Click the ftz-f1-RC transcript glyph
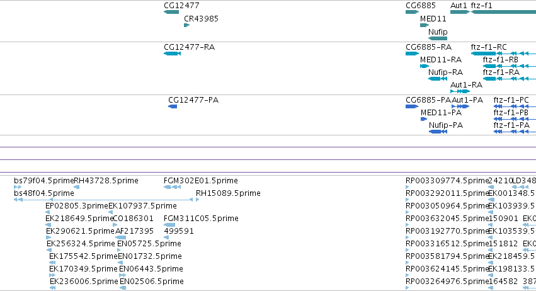Screen dimensions: 536x291 [503, 54]
